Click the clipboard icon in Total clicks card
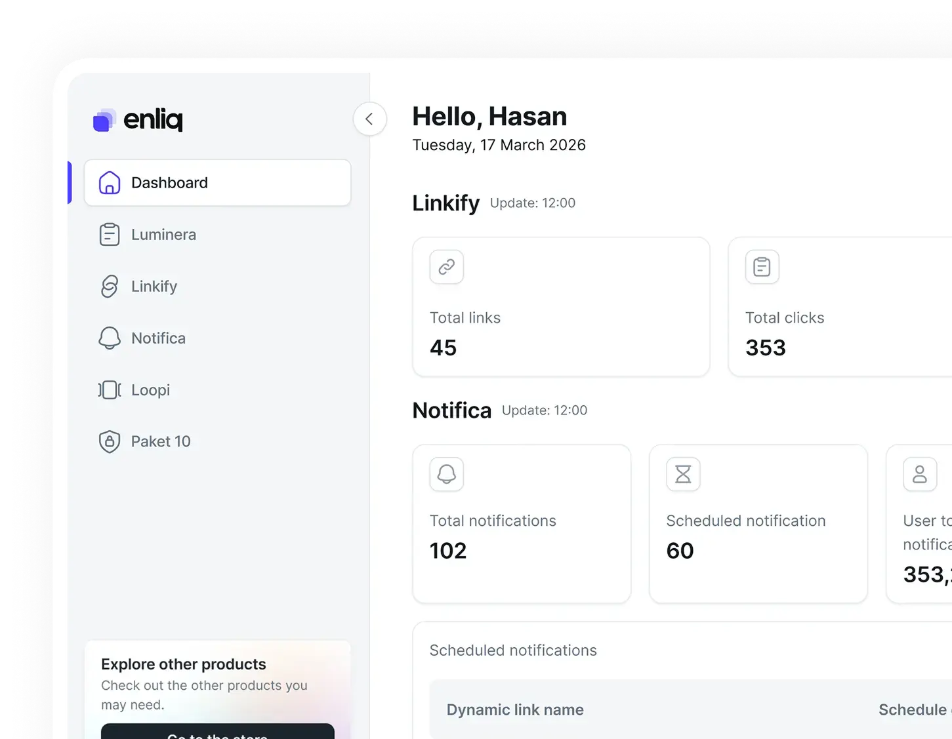This screenshot has width=952, height=739. 762,267
